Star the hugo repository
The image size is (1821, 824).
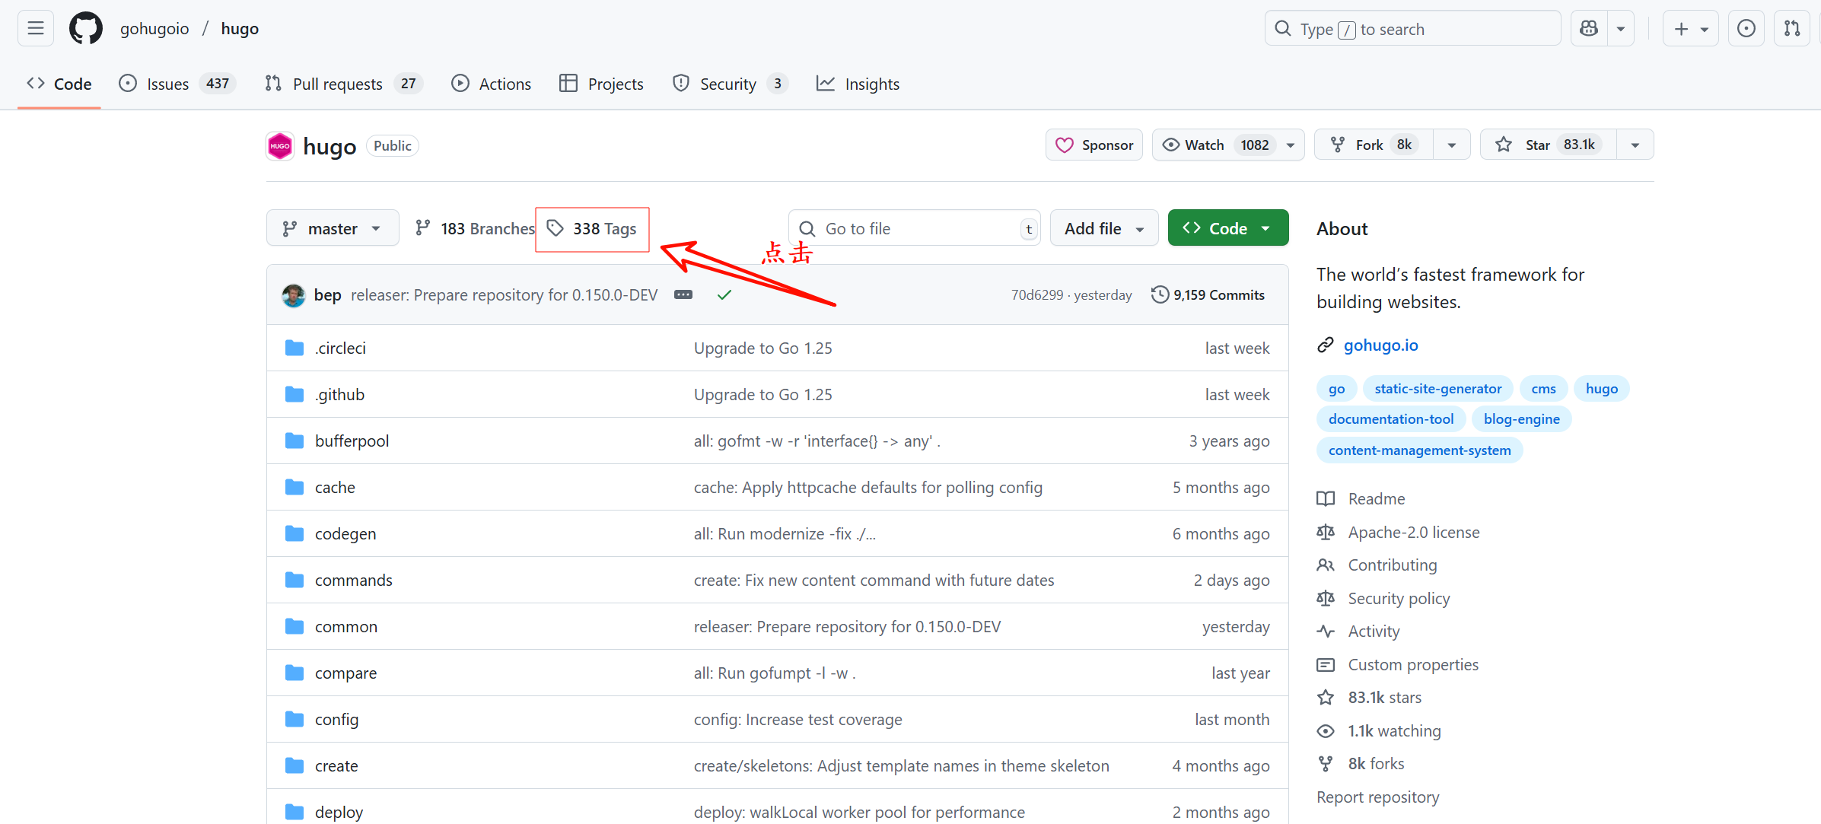point(1548,145)
